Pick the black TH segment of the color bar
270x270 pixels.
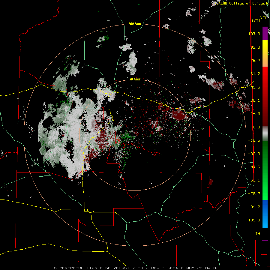(265, 234)
